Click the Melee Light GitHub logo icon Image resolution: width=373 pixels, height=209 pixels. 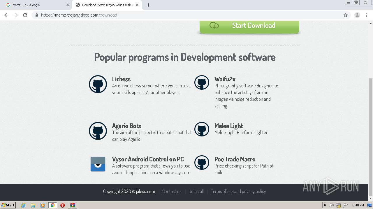click(x=202, y=129)
